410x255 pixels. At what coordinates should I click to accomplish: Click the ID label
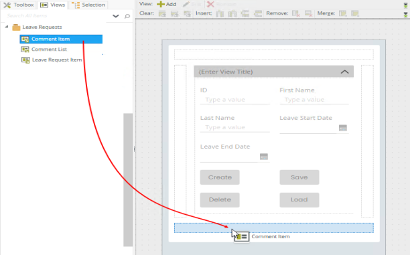tap(204, 90)
